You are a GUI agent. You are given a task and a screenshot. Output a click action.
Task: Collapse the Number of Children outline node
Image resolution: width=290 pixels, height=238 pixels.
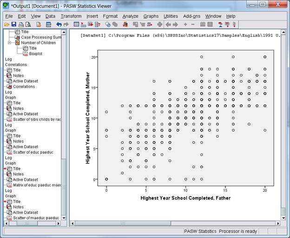click(9, 43)
